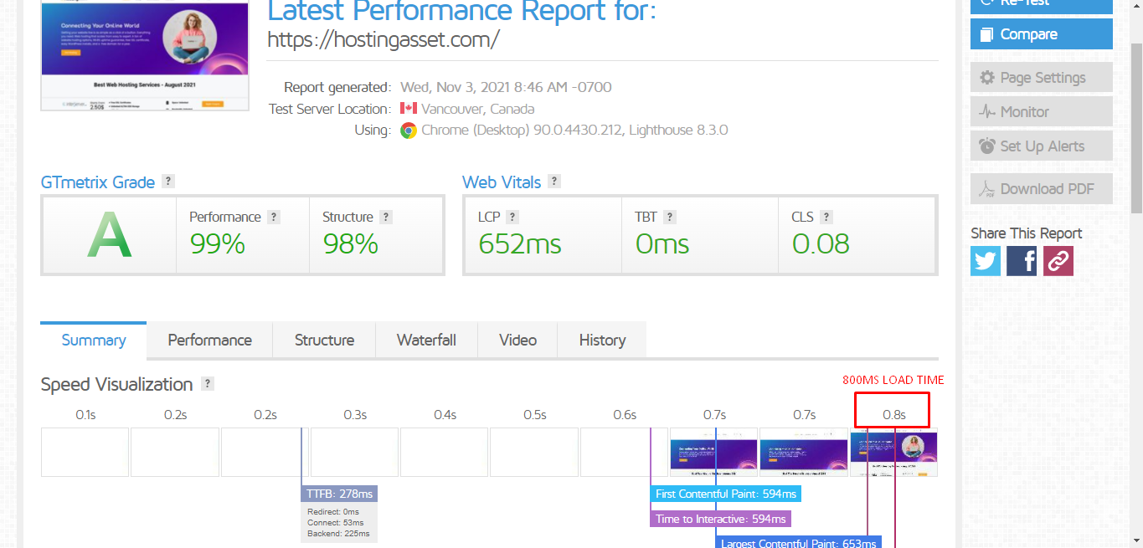Click the 0.5s timeline label
Image resolution: width=1143 pixels, height=548 pixels.
534,415
